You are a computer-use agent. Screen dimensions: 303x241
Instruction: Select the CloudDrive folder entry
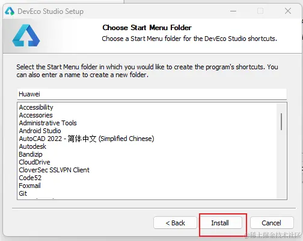coord(34,162)
